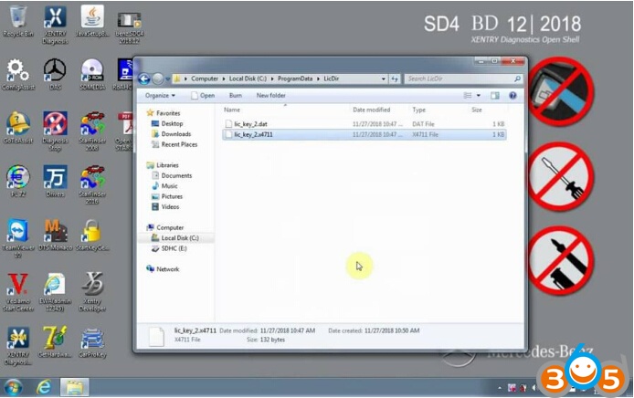634x398 pixels.
Task: Open the EWA (admin 12345) shortcut
Action: (x=55, y=292)
